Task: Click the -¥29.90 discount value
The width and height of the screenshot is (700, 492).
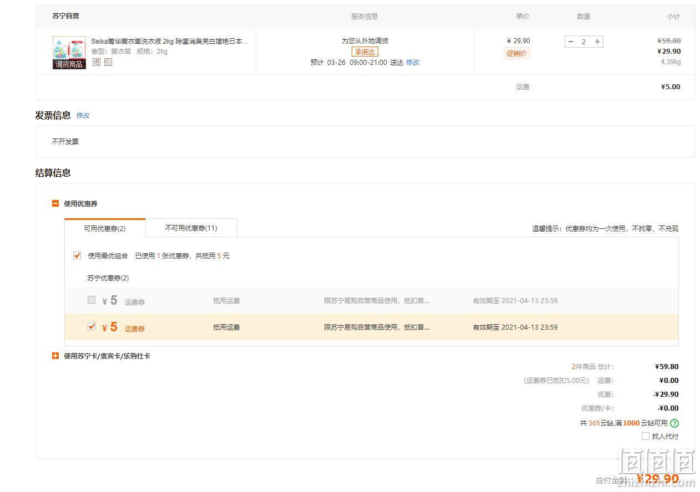Action: tap(666, 394)
